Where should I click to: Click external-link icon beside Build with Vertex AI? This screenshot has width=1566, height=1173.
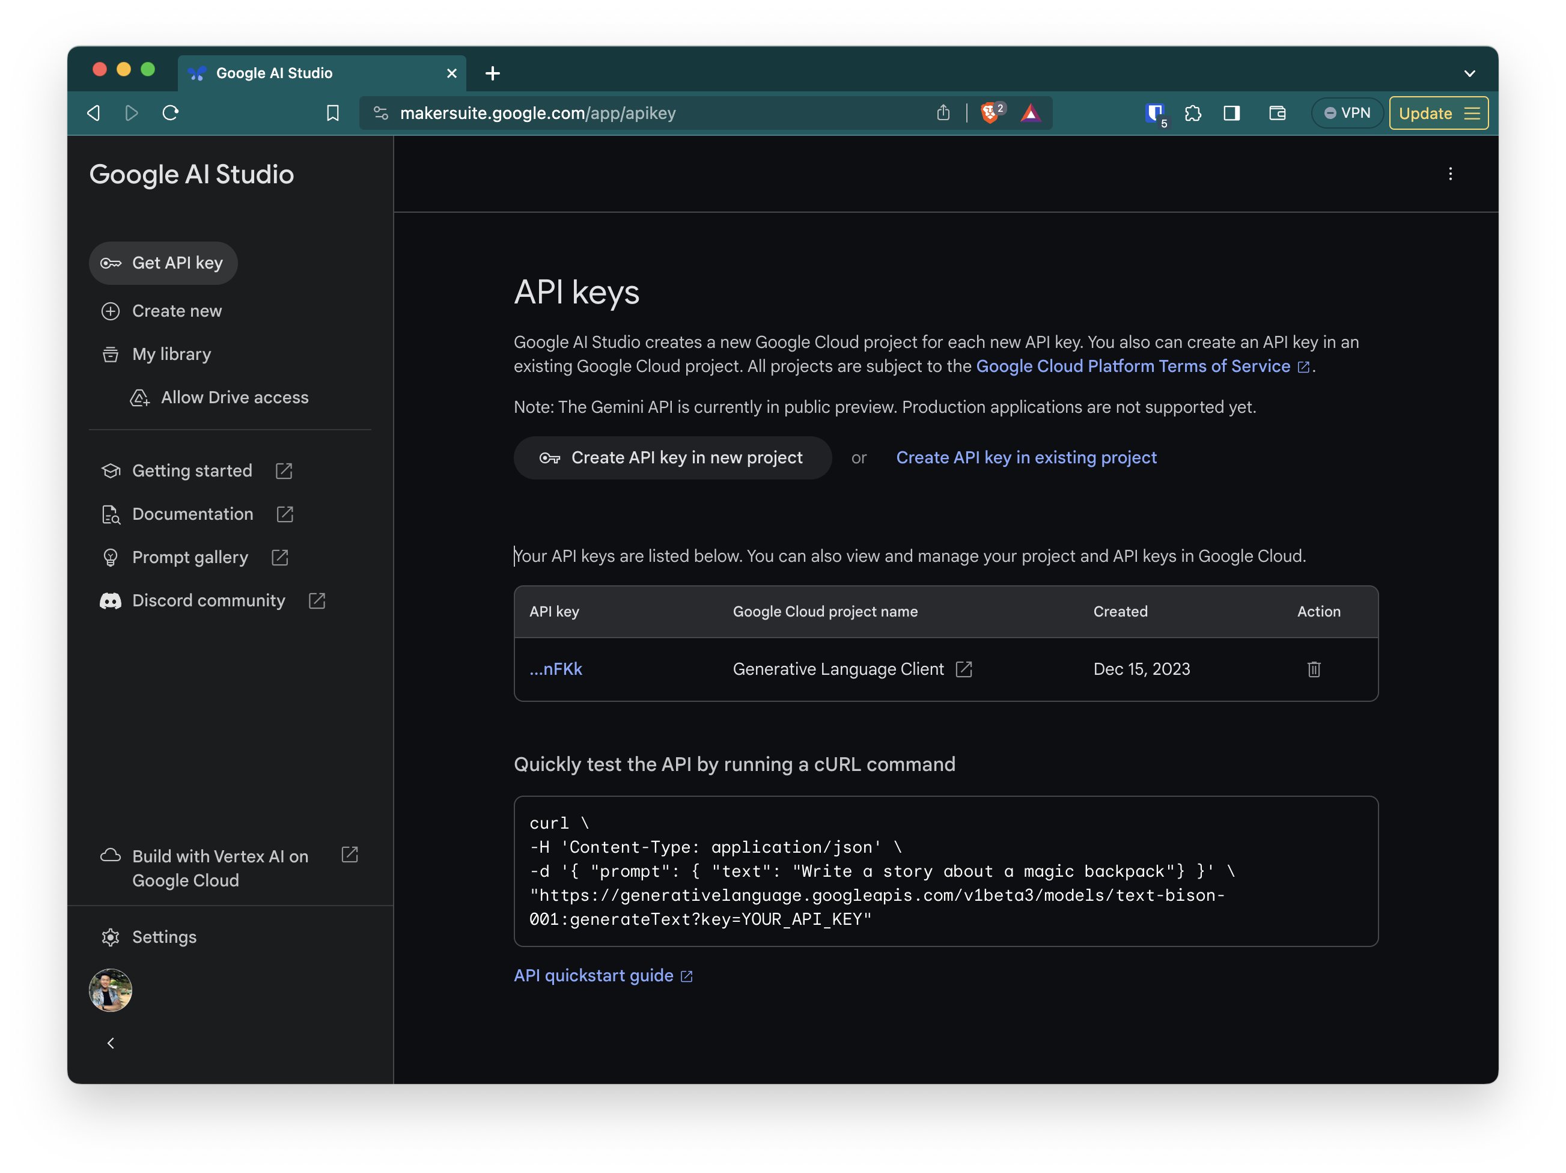point(350,855)
